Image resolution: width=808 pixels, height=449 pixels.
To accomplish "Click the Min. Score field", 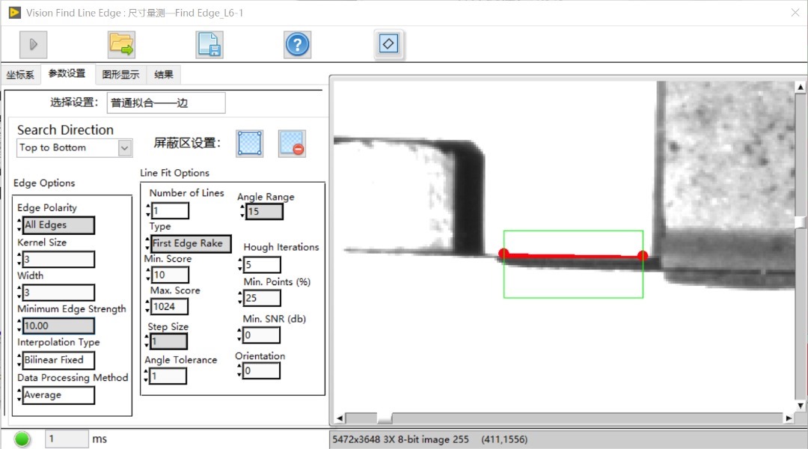I will (x=171, y=275).
